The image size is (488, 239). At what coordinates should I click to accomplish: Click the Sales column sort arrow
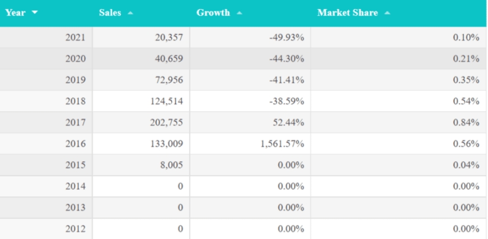pos(130,13)
